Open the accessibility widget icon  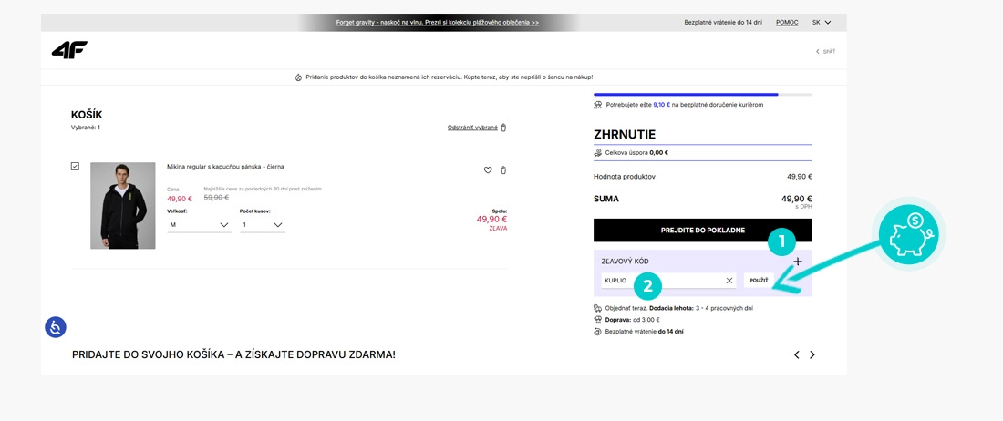coord(56,328)
